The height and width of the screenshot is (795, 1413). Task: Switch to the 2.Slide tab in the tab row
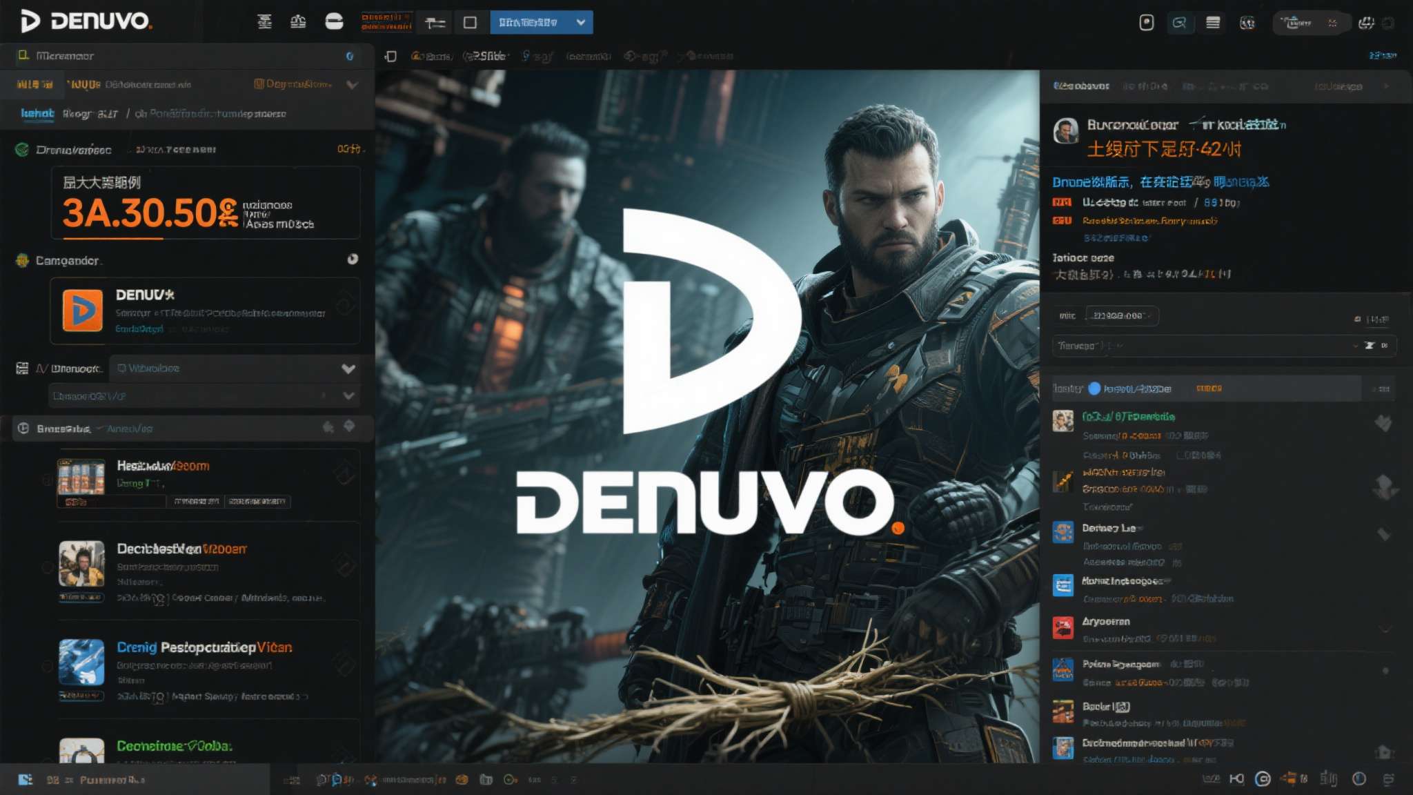[486, 56]
